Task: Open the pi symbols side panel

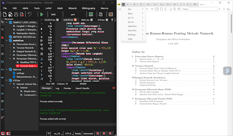Action: (x=2, y=46)
